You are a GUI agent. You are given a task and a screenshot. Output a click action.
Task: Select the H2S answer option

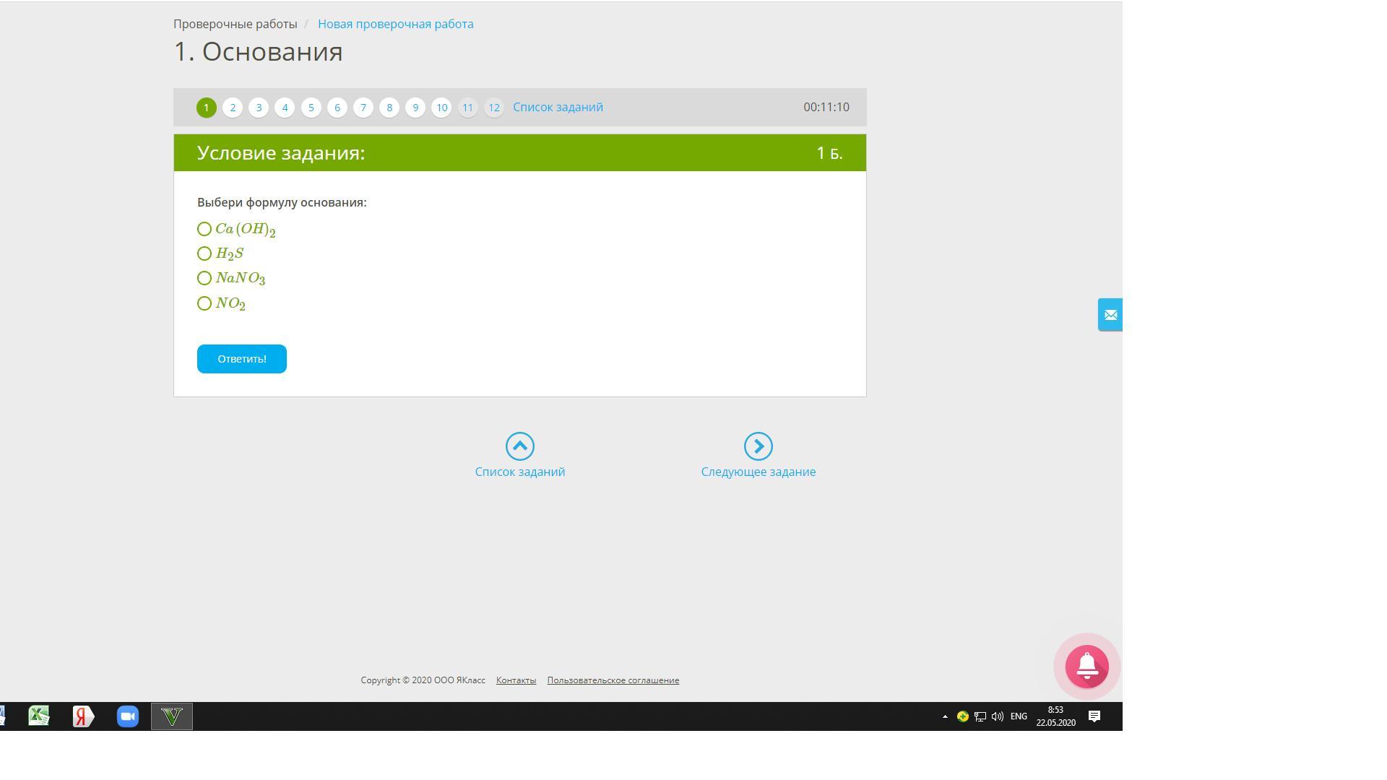coord(204,253)
